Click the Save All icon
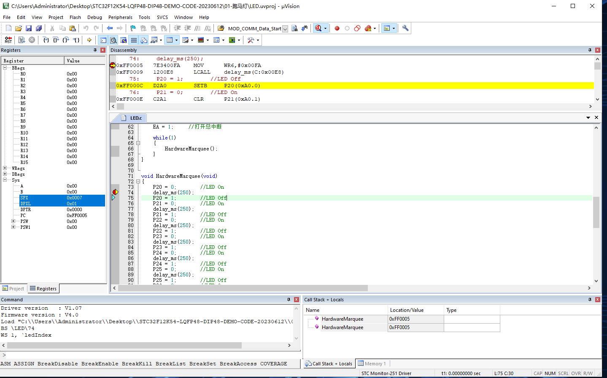607x378 pixels. pos(39,28)
